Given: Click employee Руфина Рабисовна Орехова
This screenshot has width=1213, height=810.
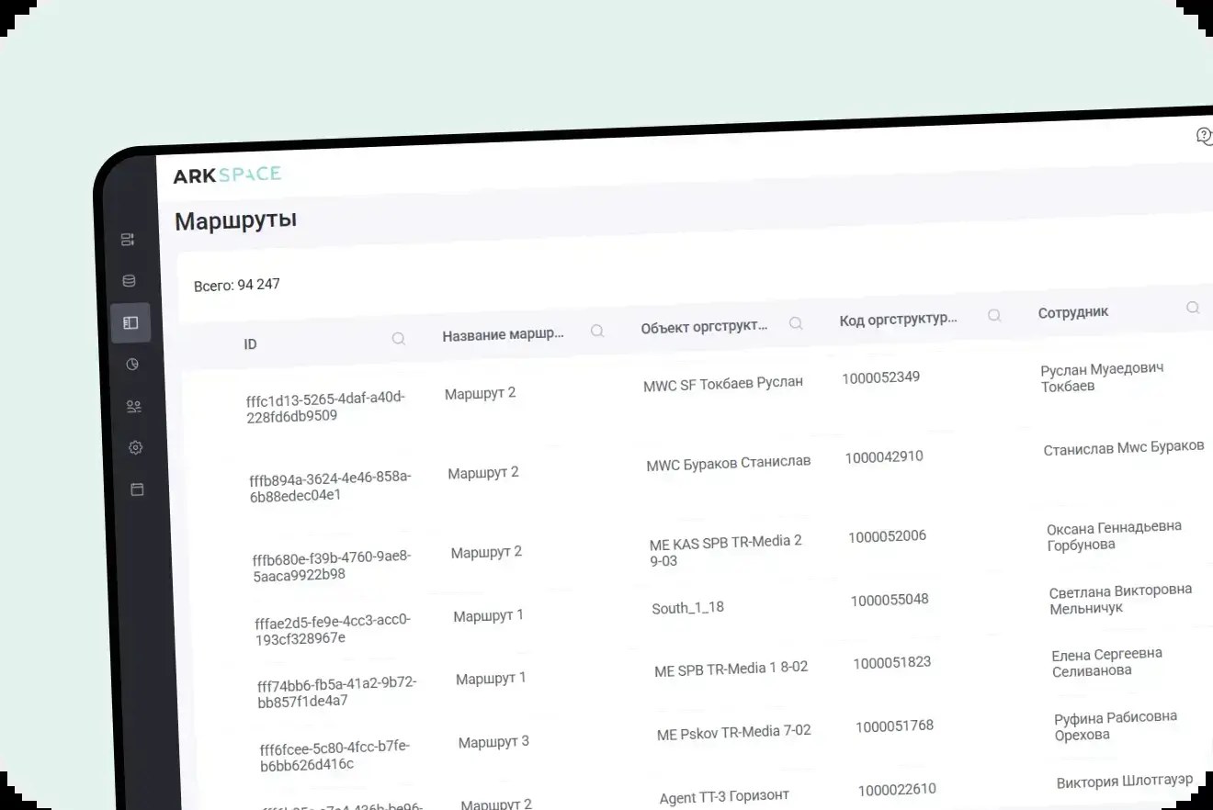Looking at the screenshot, I should pos(1117,726).
